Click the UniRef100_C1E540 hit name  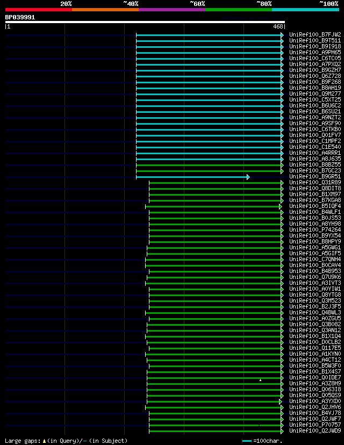tap(315, 147)
